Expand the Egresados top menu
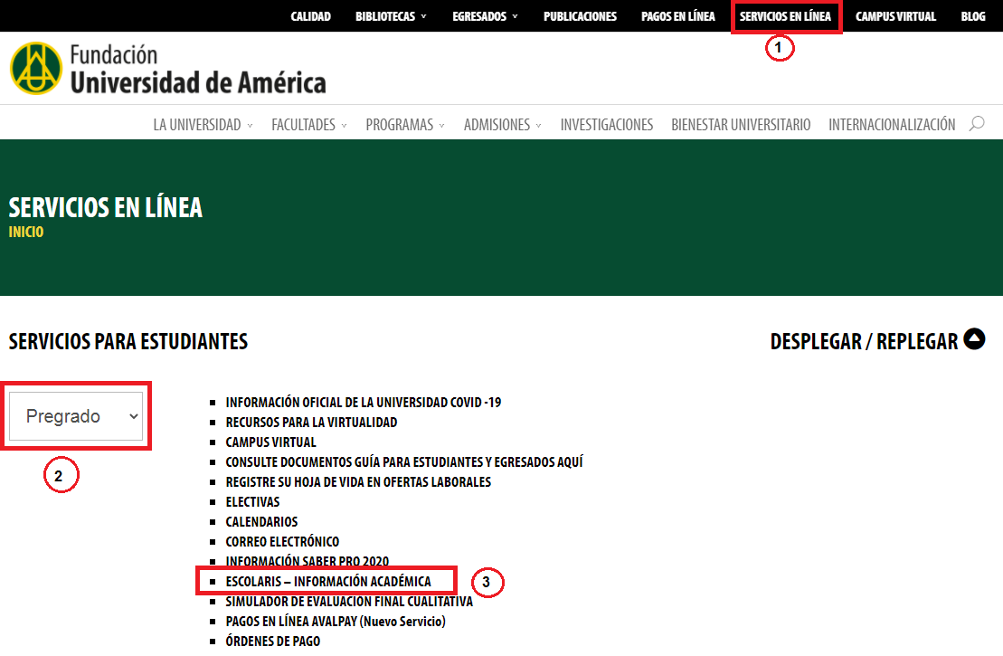Screen dimensions: 1003x656 click(485, 16)
